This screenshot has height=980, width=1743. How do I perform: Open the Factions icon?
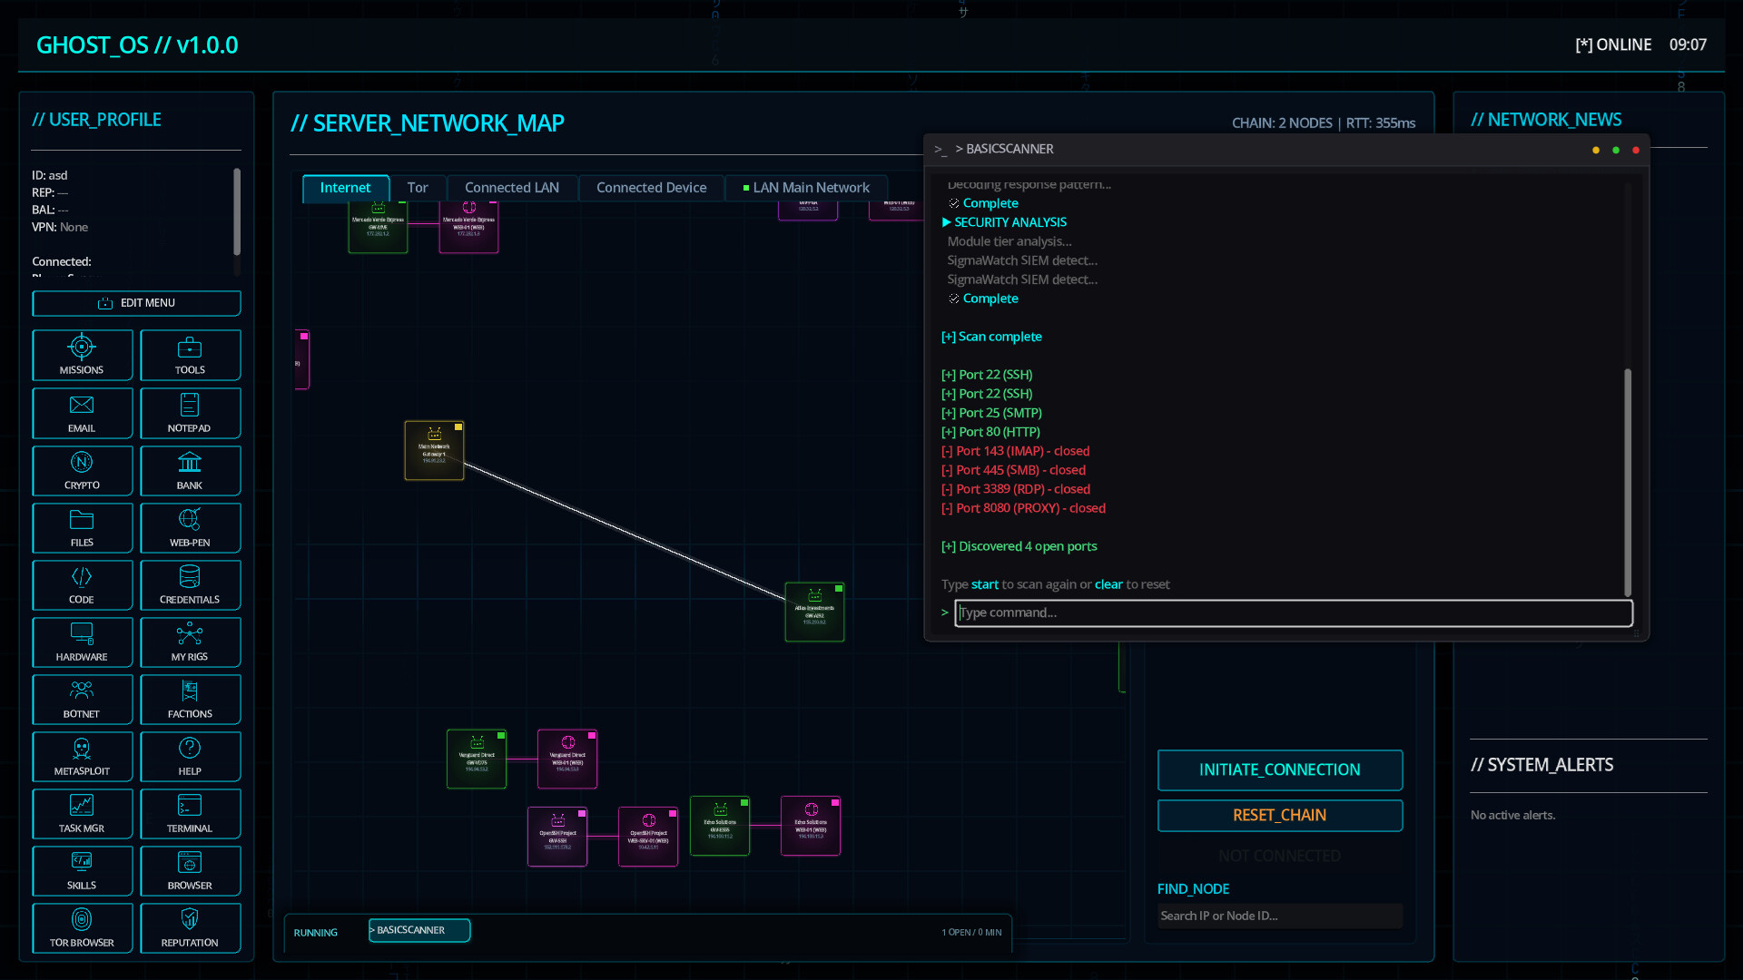(x=190, y=699)
